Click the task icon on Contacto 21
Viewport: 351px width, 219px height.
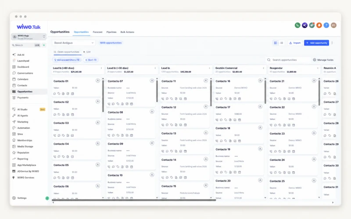(x=289, y=99)
